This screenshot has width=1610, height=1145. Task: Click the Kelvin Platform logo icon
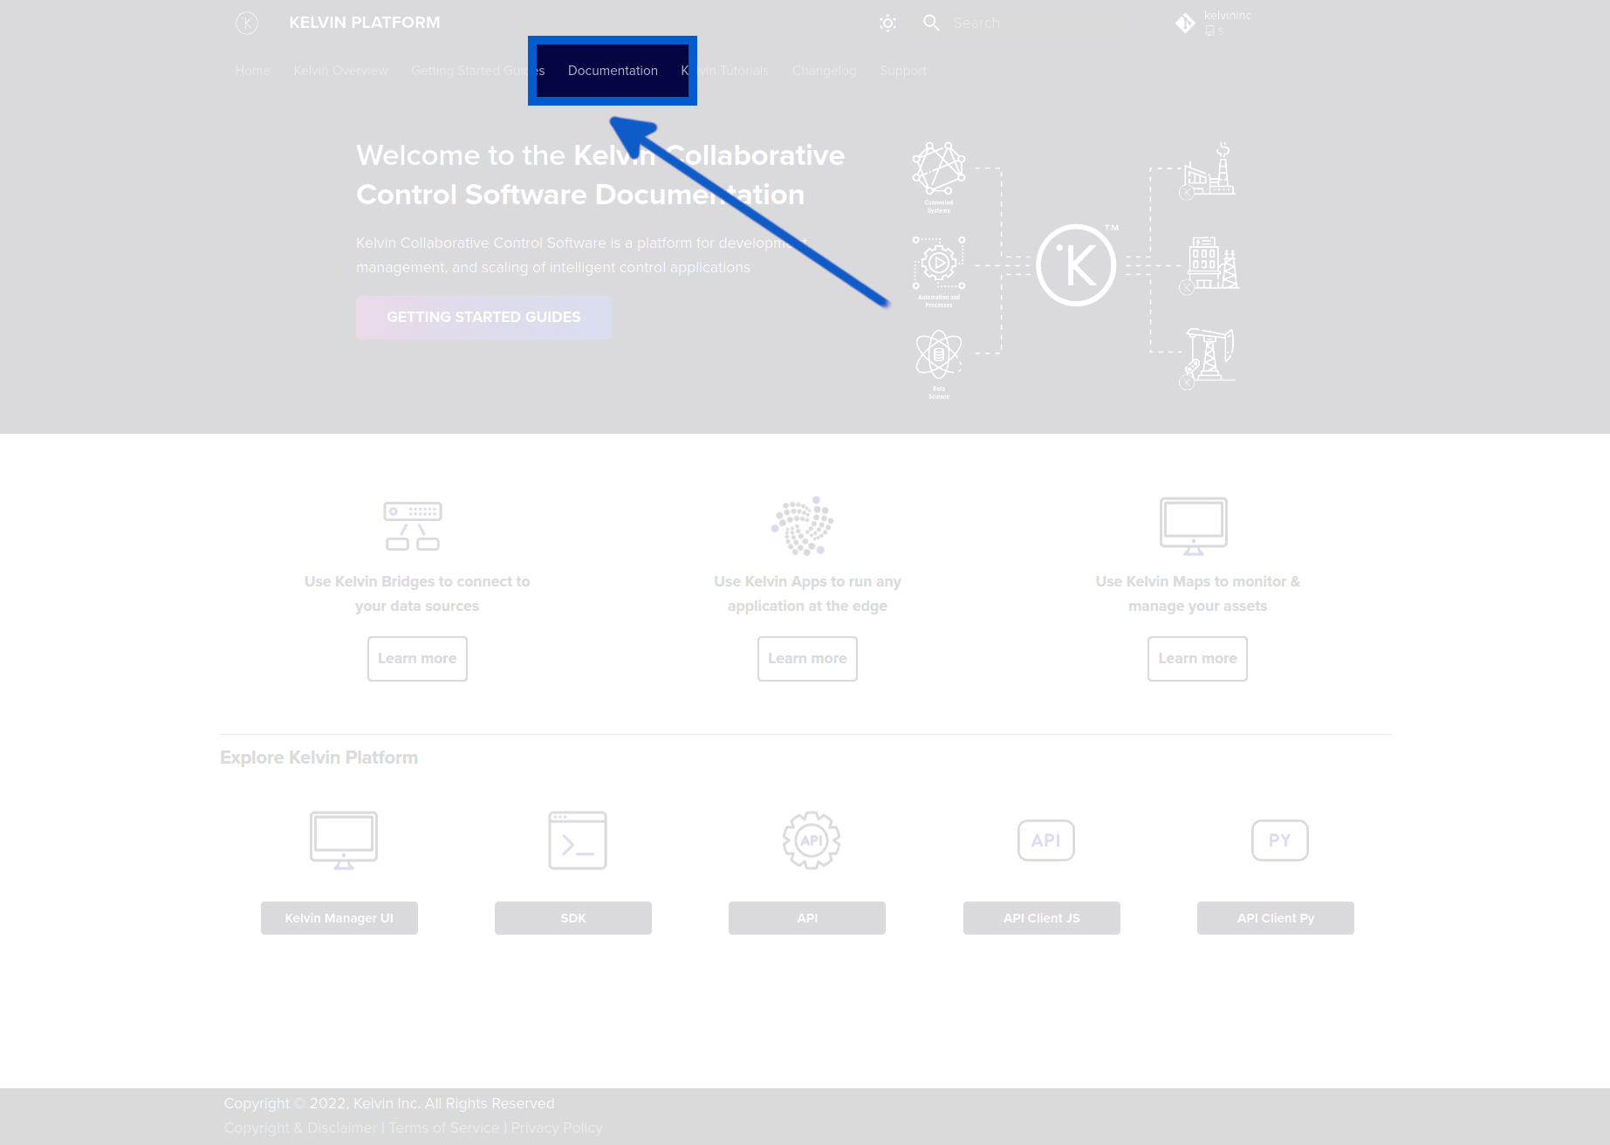(247, 23)
